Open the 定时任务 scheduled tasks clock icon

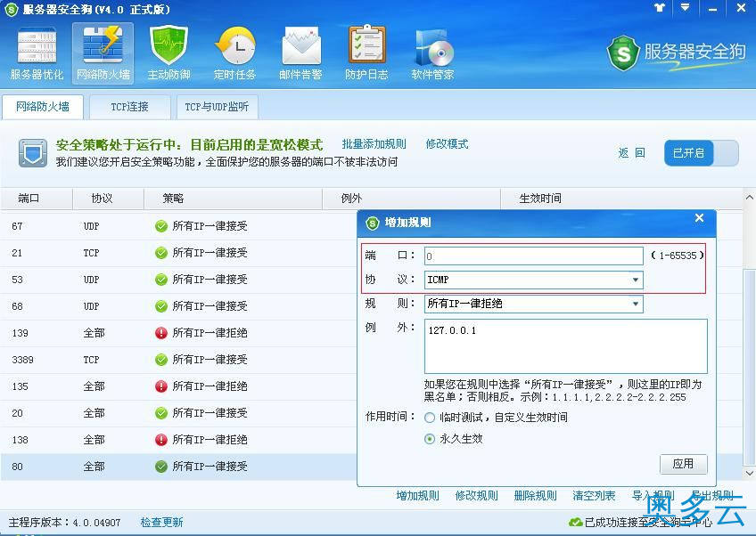click(x=234, y=53)
